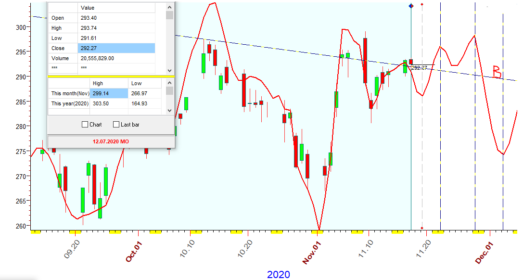Click the lower table scrollbar up arrow
This screenshot has width=523, height=280.
click(169, 83)
